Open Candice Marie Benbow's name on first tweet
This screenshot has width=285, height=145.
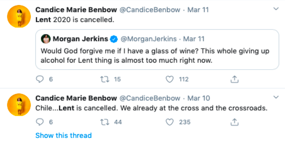click(x=76, y=10)
